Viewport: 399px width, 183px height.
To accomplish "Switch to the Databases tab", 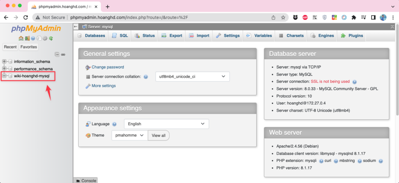I will 91,36.
